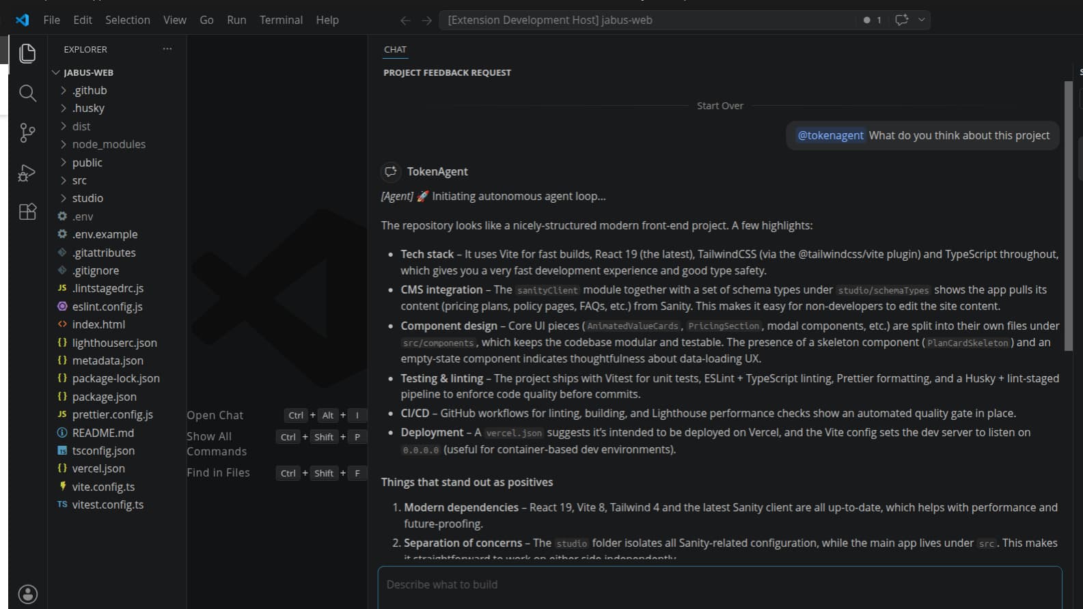Screen dimensions: 1083x609
Task: Open Explorer more actions ellipsis
Action: tap(167, 49)
